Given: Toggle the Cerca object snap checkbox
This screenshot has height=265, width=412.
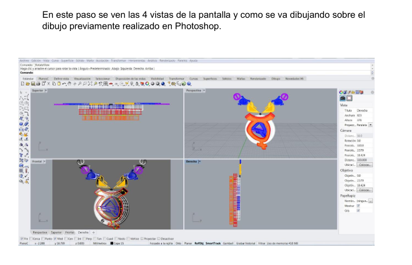Looking at the screenshot, I should click(31, 239).
